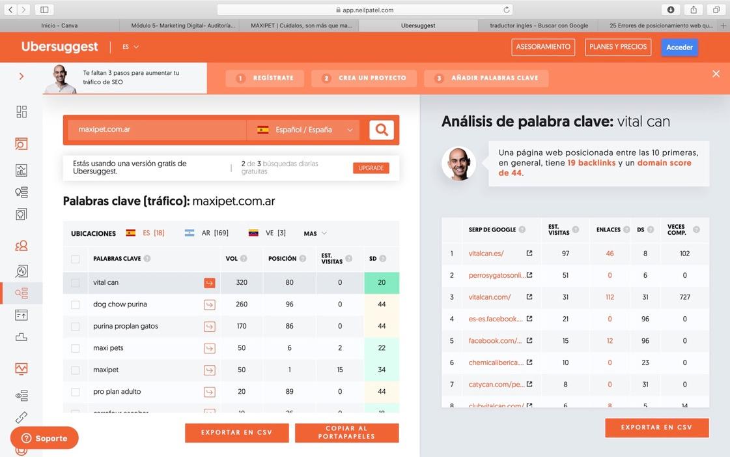Open the vitalcan.es/ SERP link

[x=486, y=254]
